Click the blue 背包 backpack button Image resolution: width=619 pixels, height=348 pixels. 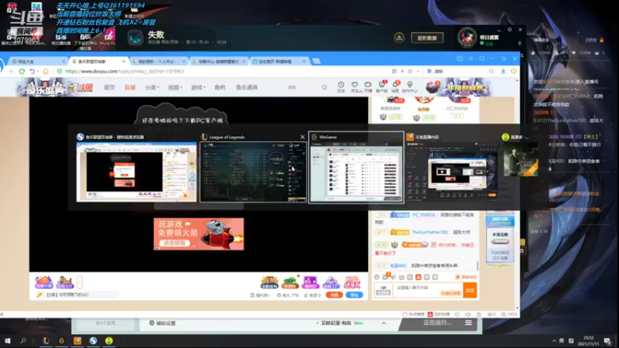[x=354, y=295]
